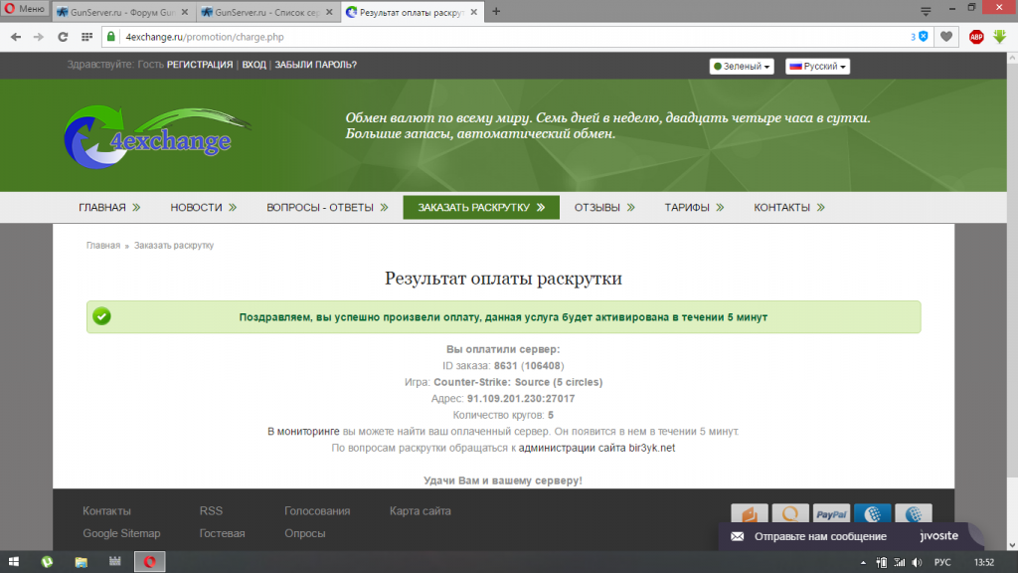Open the Отправьте нам сообщение chat widget
This screenshot has height=573, width=1018.
[820, 536]
